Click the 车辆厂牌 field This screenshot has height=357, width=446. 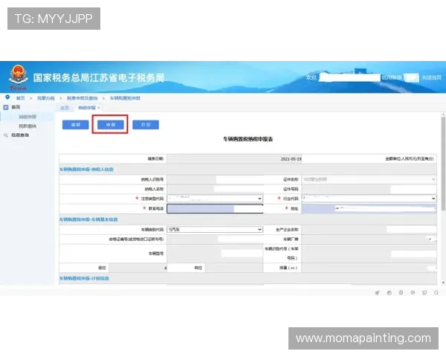point(369,239)
